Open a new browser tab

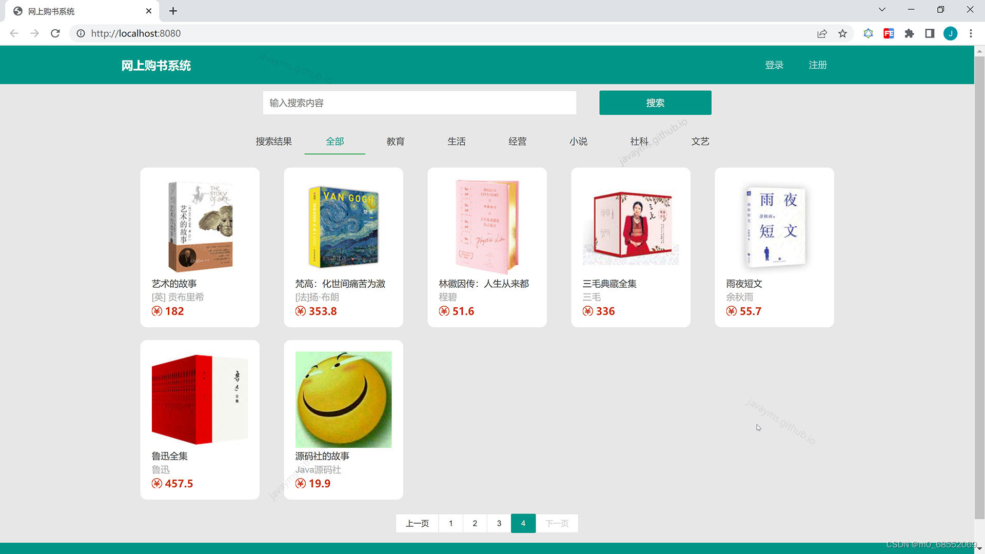tap(173, 11)
